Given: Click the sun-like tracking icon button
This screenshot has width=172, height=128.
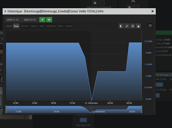Looking at the screenshot, I should pos(132,26).
